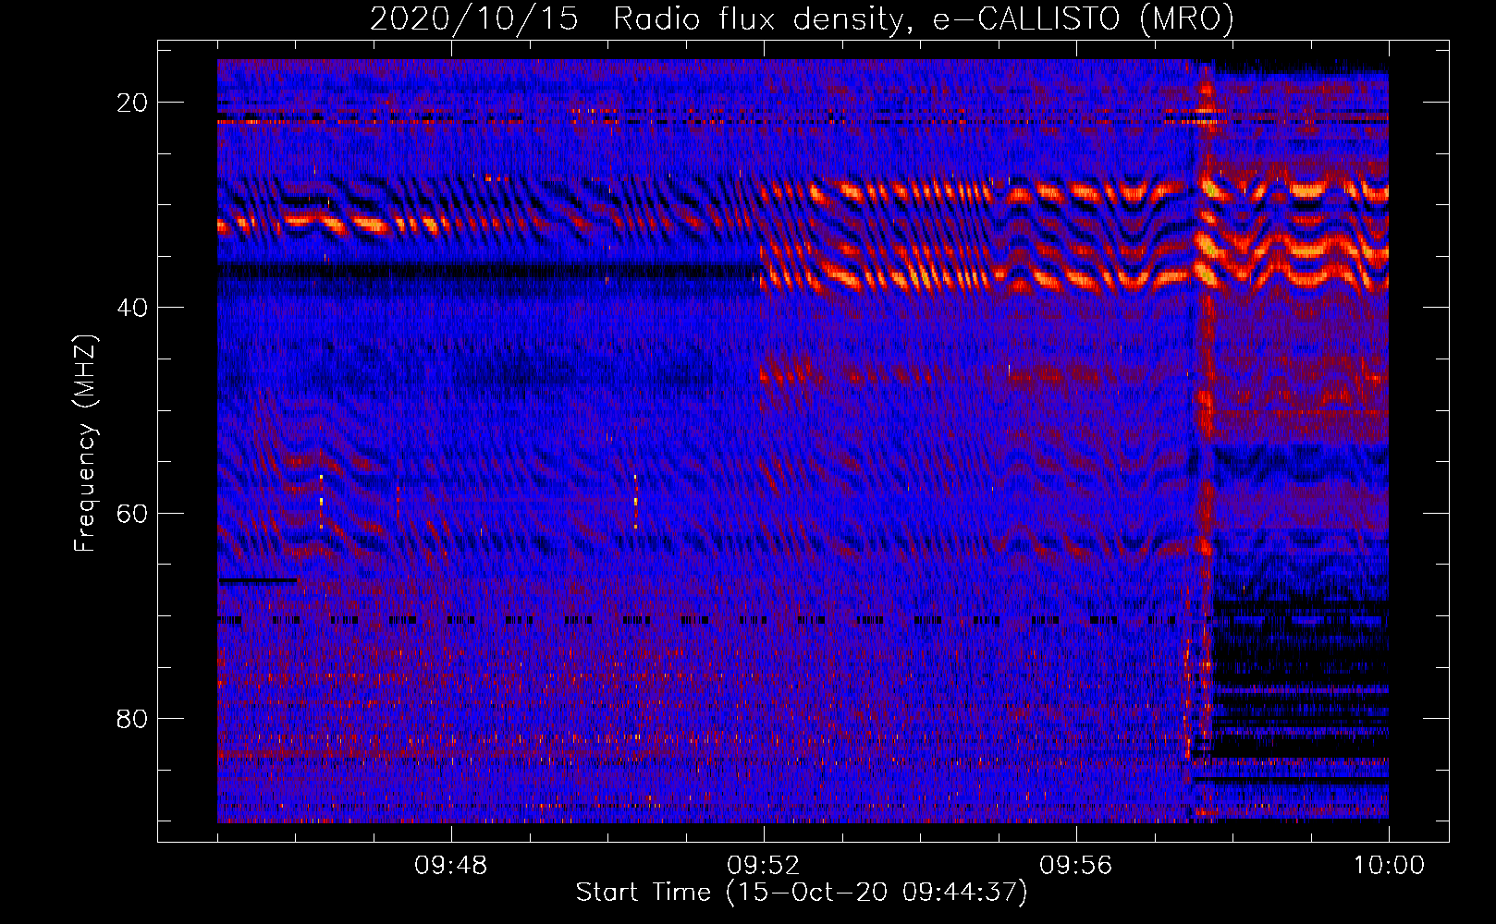Click the 09:52 time tick label
The width and height of the screenshot is (1496, 924).
point(764,866)
